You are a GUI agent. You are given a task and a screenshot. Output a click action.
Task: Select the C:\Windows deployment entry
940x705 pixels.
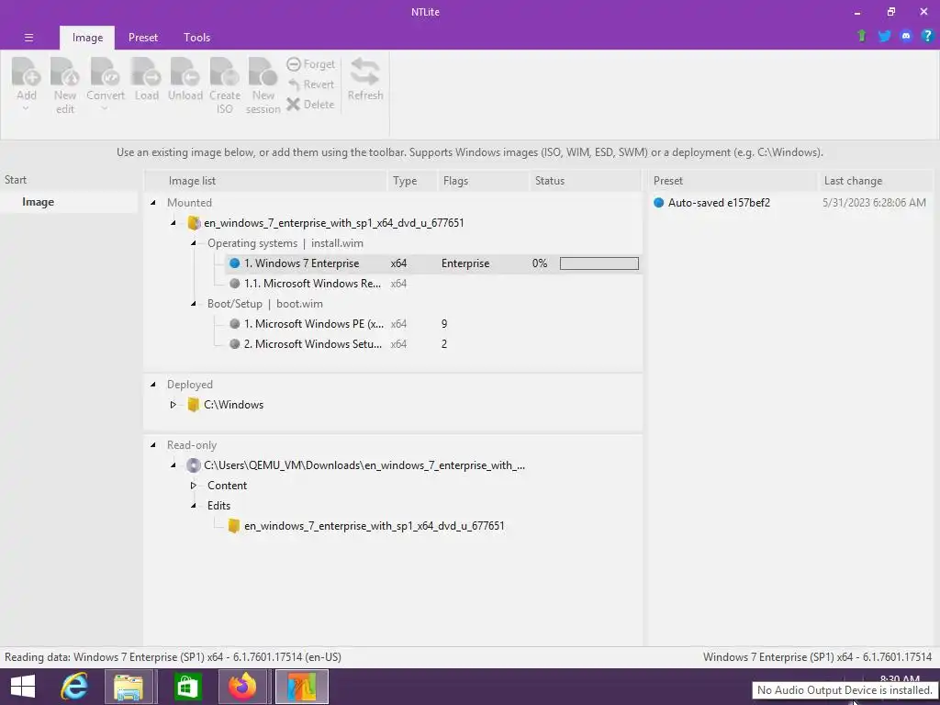[x=234, y=405]
